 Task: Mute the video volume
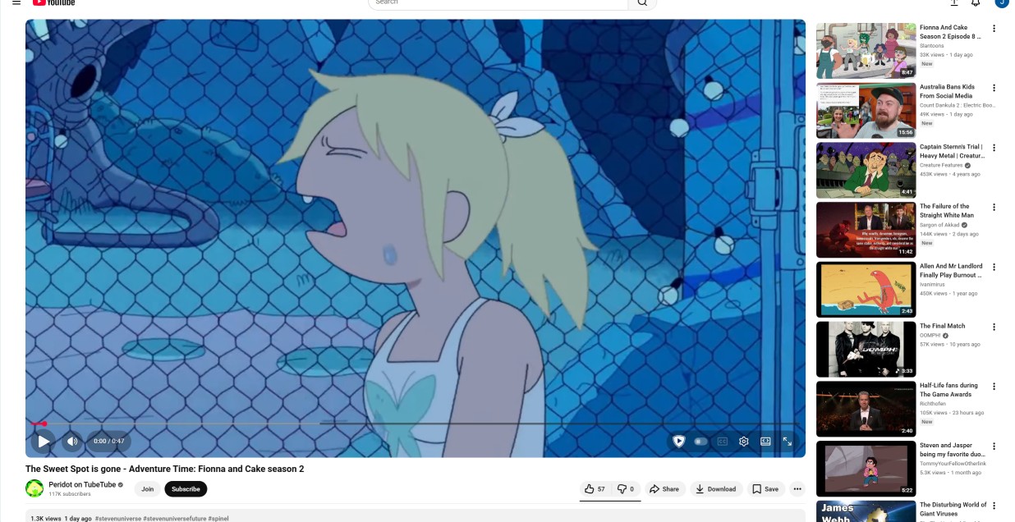tap(71, 441)
